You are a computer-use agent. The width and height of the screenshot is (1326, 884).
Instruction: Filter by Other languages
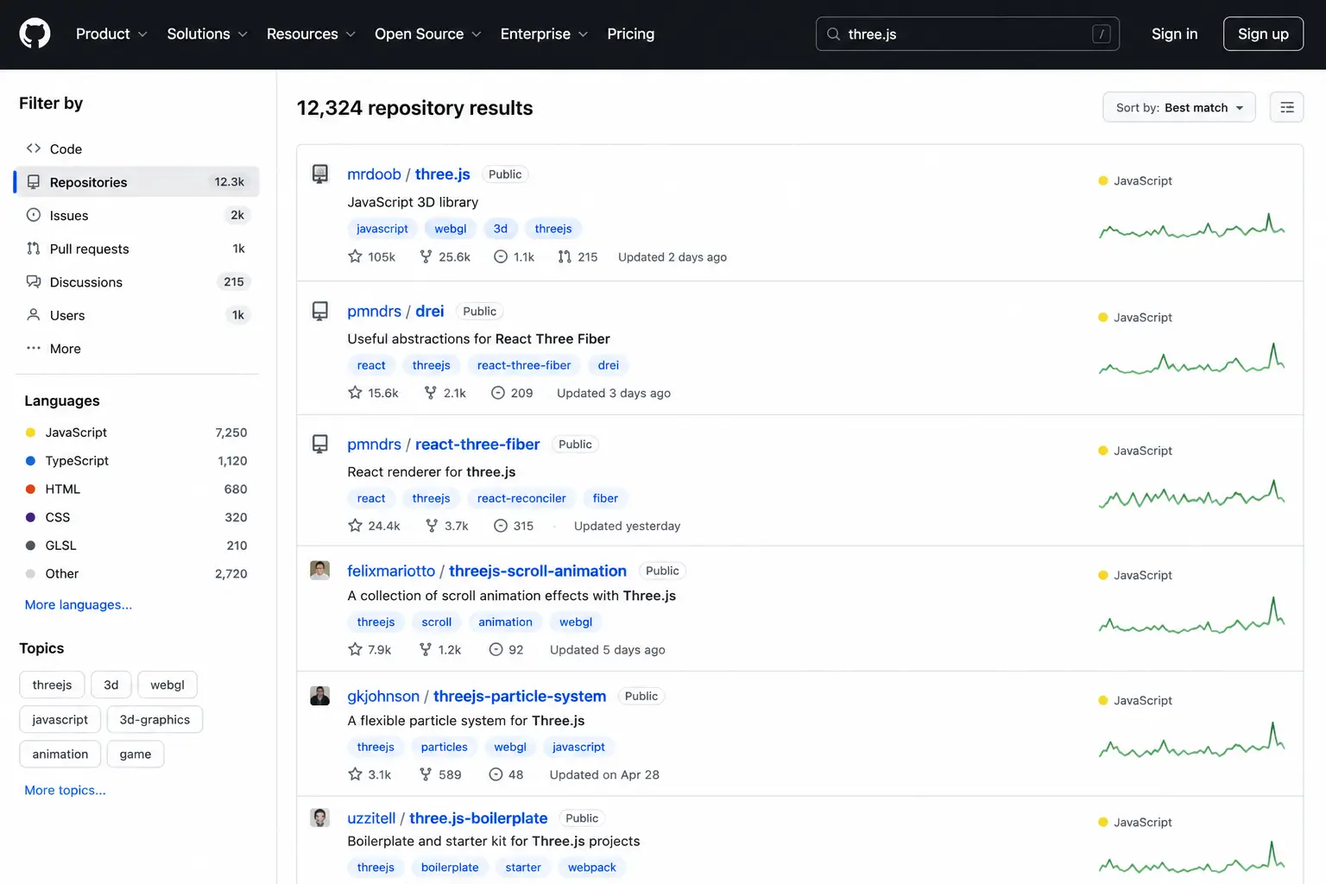(x=136, y=573)
